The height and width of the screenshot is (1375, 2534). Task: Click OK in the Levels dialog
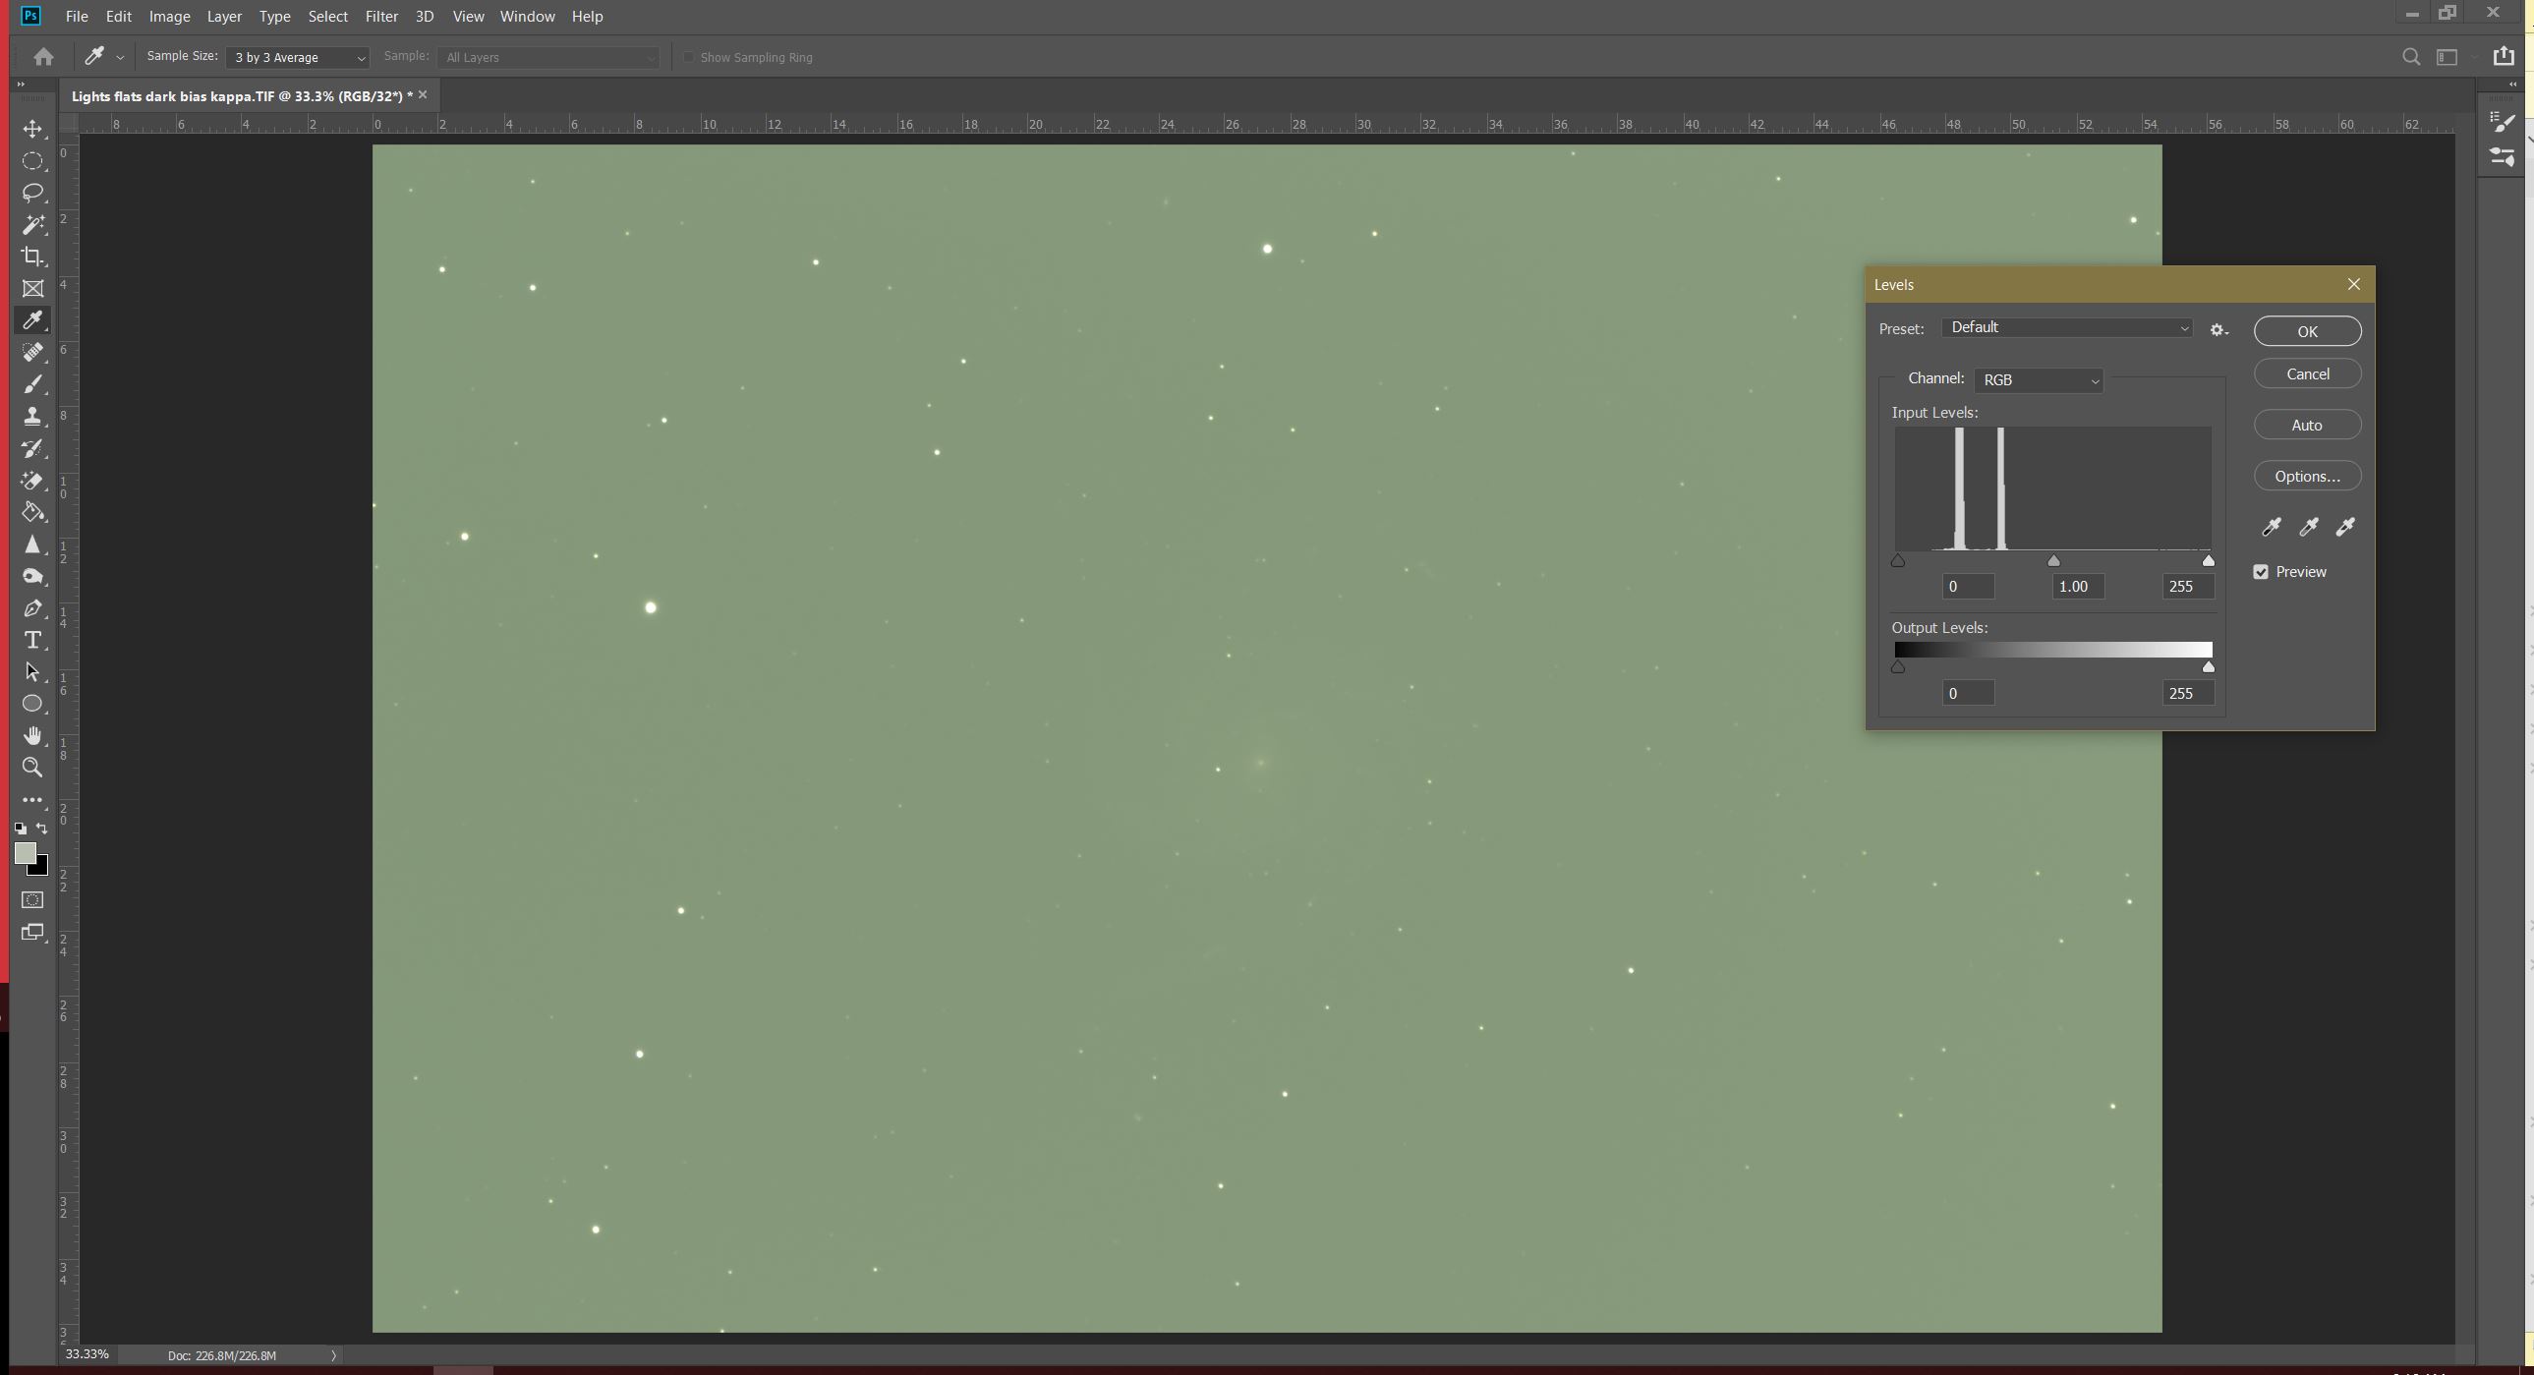(x=2308, y=331)
